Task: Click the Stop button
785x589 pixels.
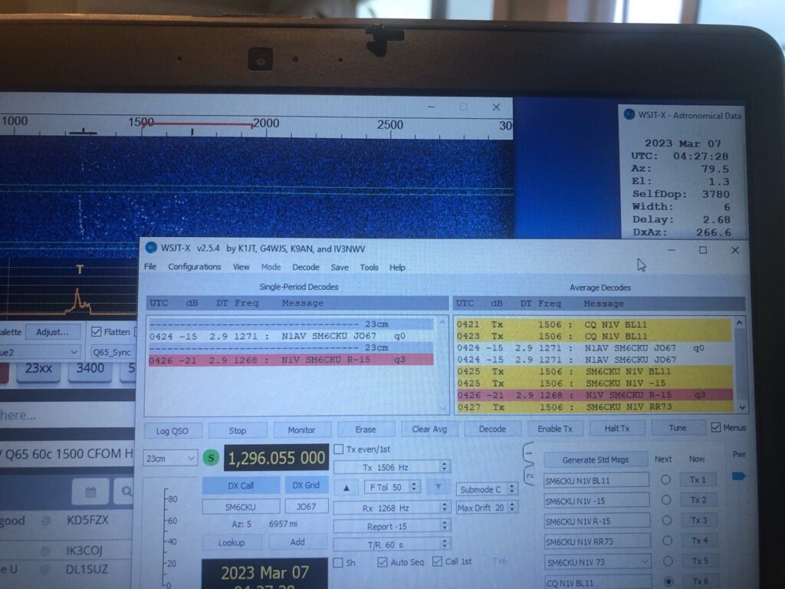Action: [238, 430]
